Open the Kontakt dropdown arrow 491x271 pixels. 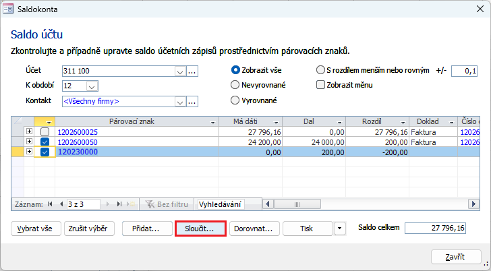[x=180, y=102]
